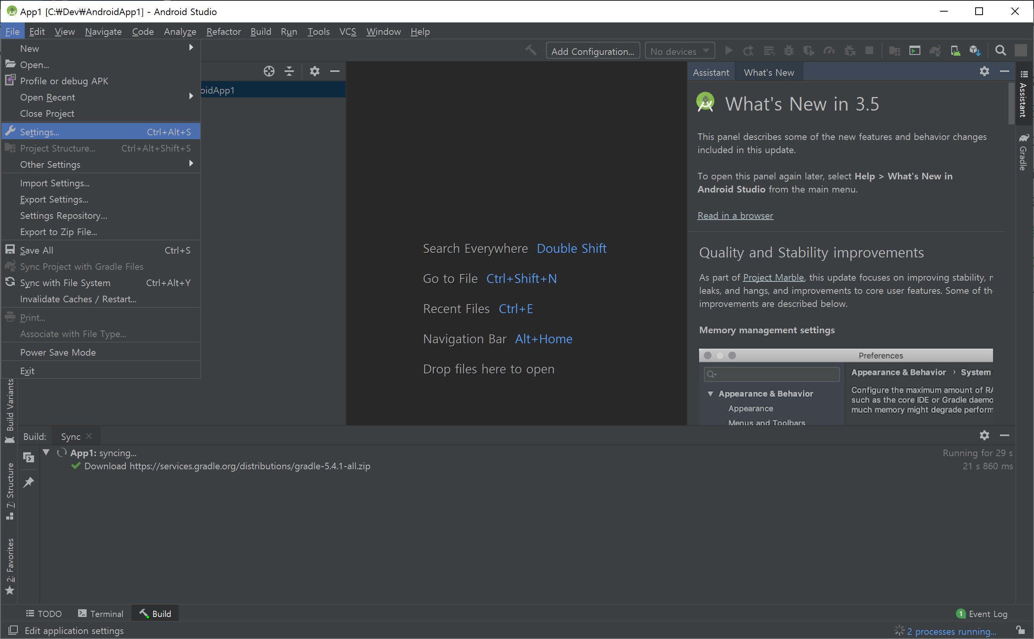Switch to the What's New tab

(x=768, y=72)
